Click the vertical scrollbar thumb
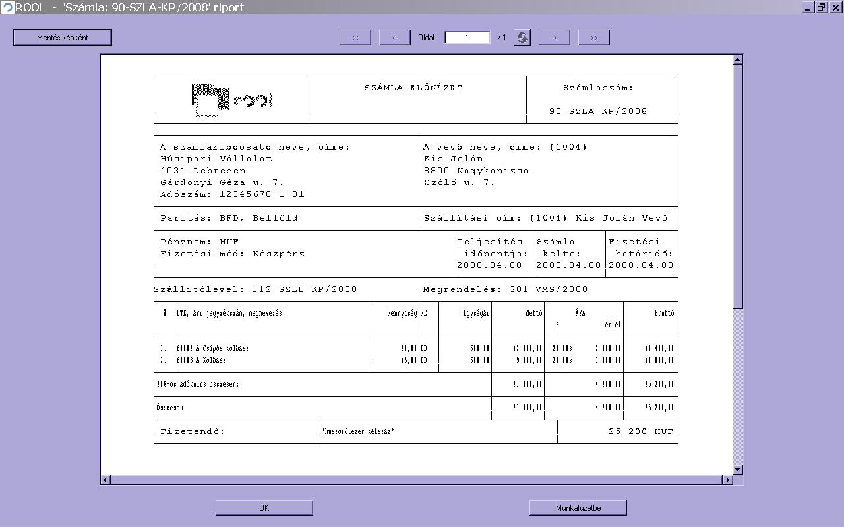 pos(738,184)
